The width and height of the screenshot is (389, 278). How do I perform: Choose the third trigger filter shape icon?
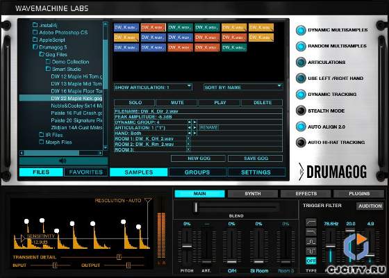coord(311,242)
